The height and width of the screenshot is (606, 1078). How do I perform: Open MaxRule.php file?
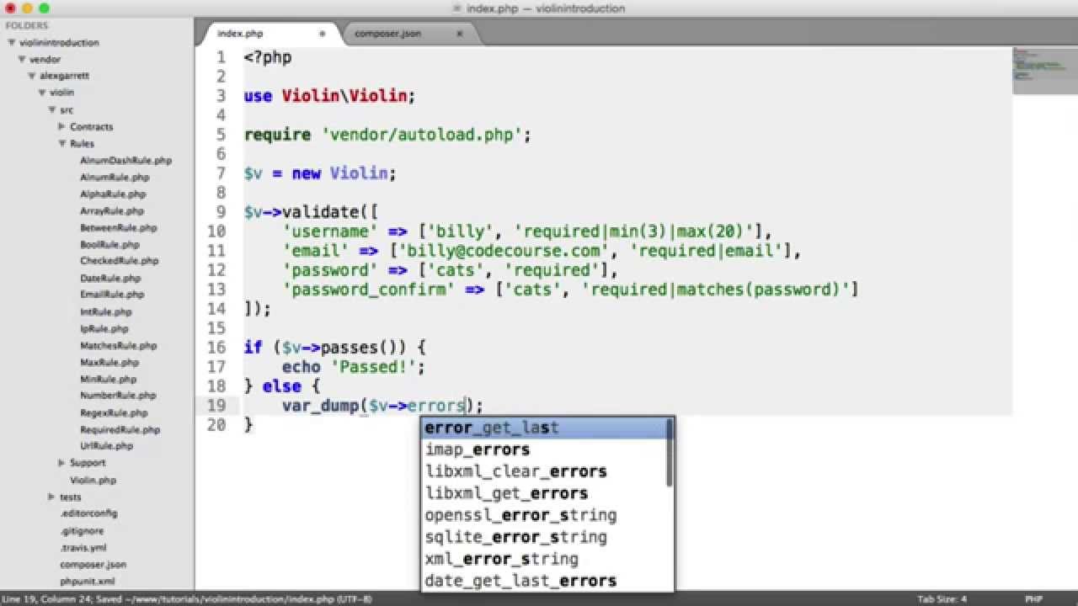[x=109, y=362]
